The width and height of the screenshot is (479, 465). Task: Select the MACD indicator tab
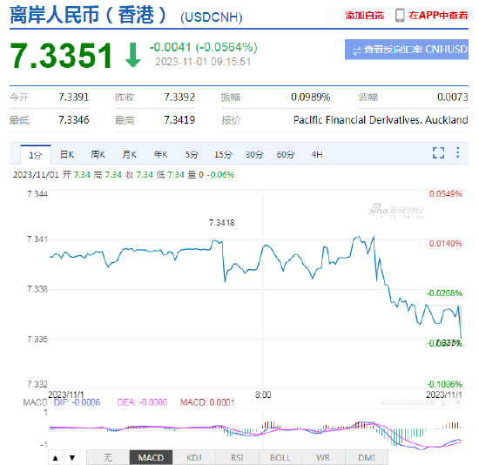pos(151,457)
